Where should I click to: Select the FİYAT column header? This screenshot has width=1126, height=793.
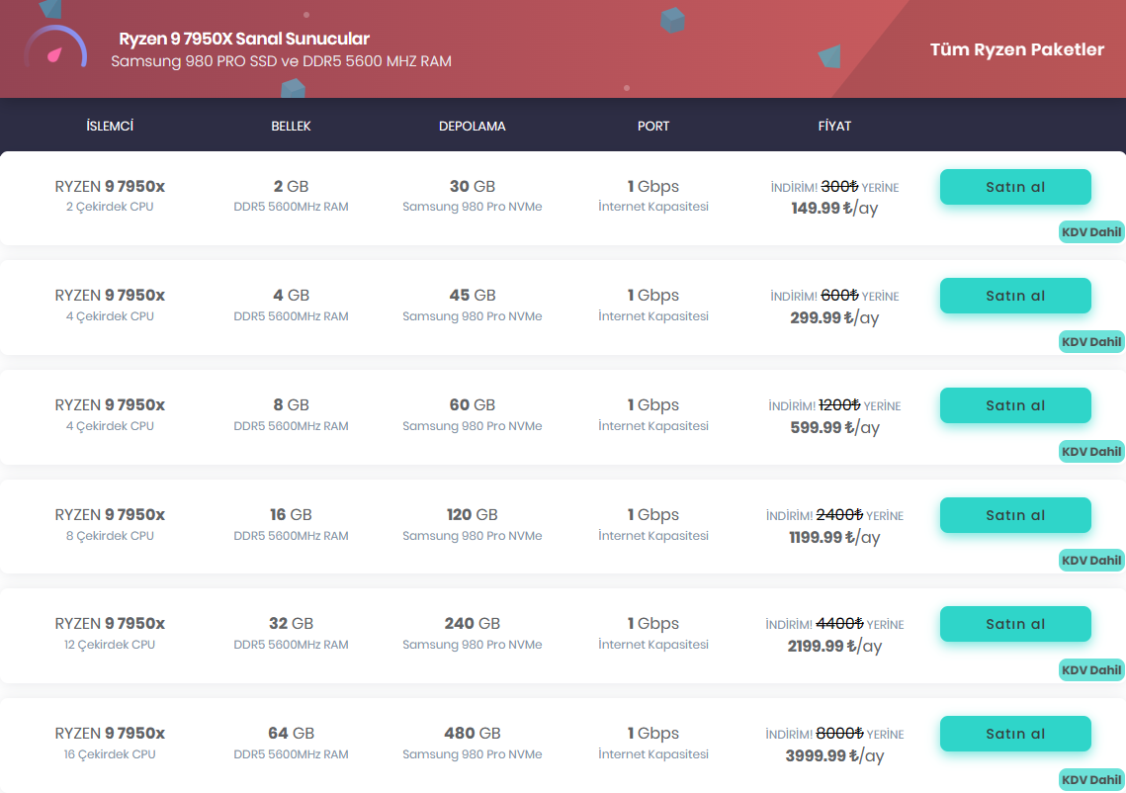coord(834,127)
